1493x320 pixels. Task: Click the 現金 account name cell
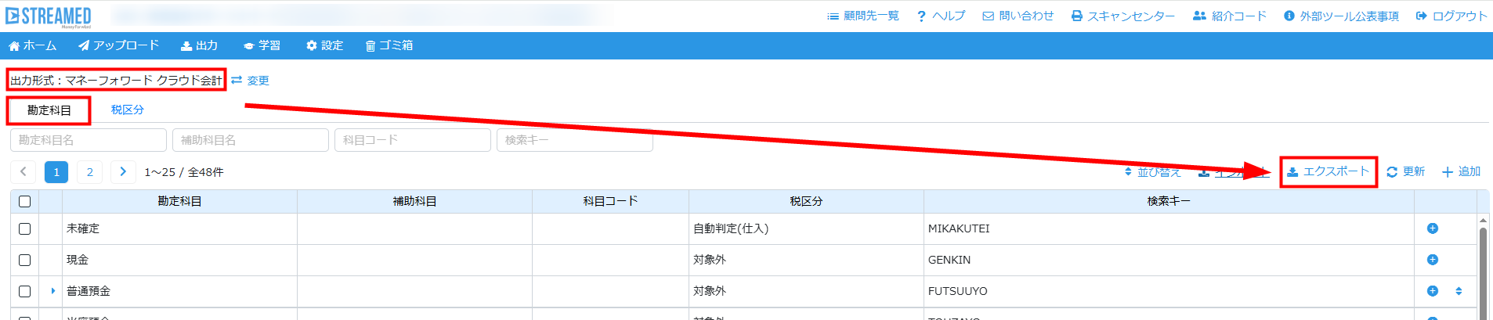pyautogui.click(x=179, y=260)
